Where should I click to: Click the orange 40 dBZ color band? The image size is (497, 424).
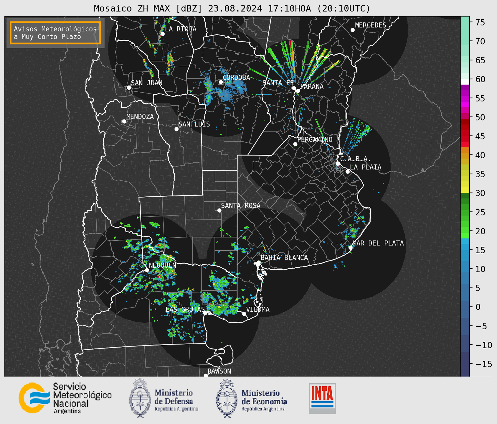coord(465,155)
